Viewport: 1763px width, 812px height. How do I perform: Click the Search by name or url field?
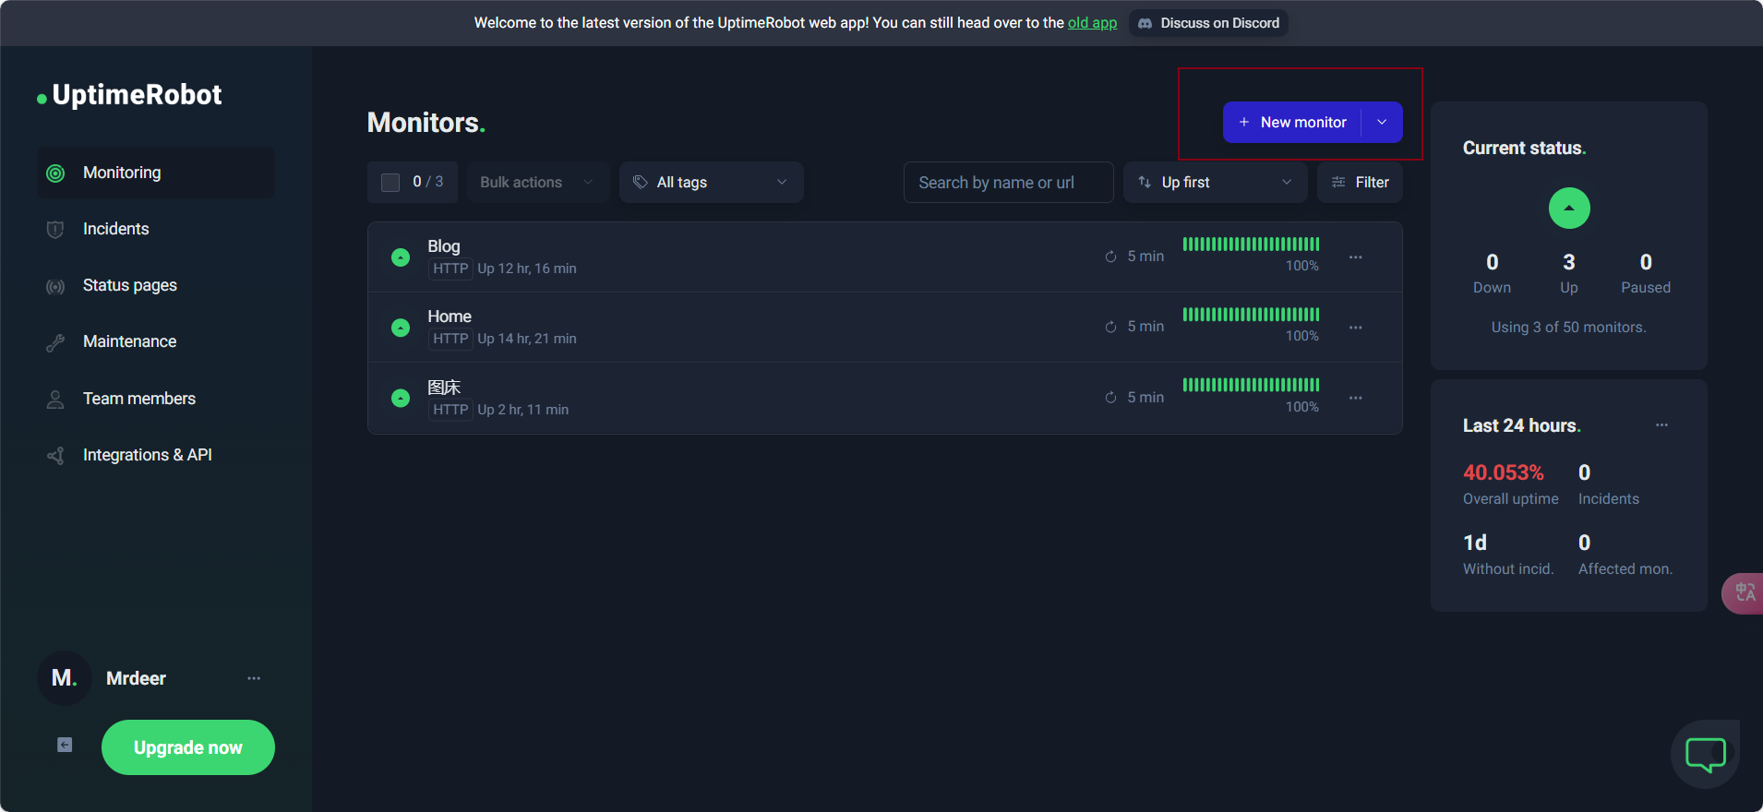(1008, 183)
